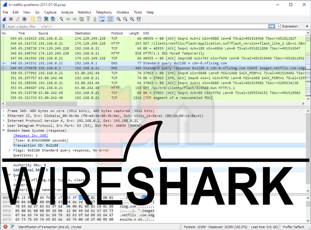Jump to the last packet

point(95,19)
